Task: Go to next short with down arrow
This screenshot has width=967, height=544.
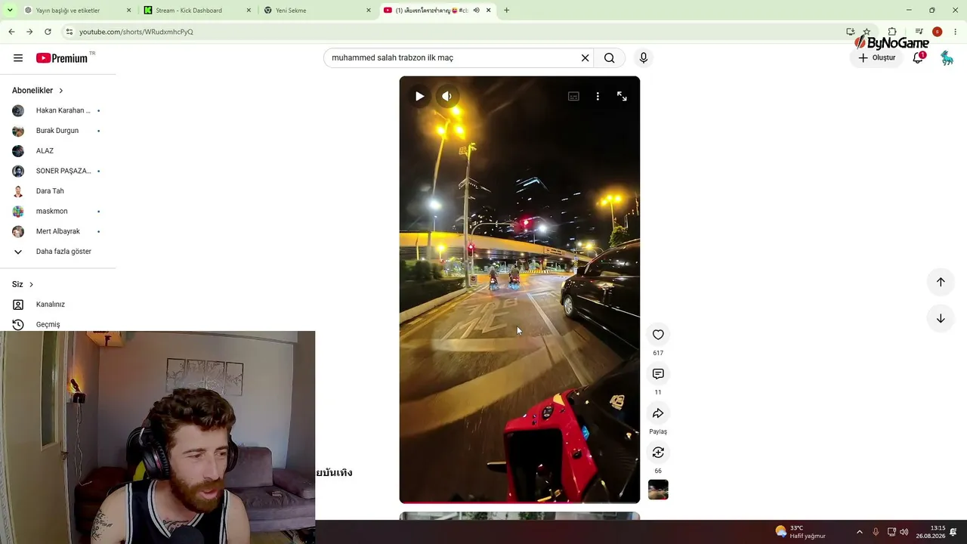Action: (x=941, y=319)
